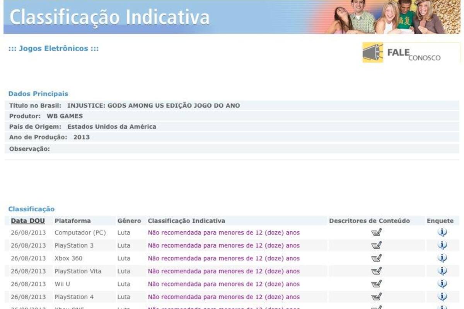Image resolution: width=464 pixels, height=309 pixels.
Task: Click the 26/08/2013 date in Wii U row
Action: pyautogui.click(x=28, y=284)
